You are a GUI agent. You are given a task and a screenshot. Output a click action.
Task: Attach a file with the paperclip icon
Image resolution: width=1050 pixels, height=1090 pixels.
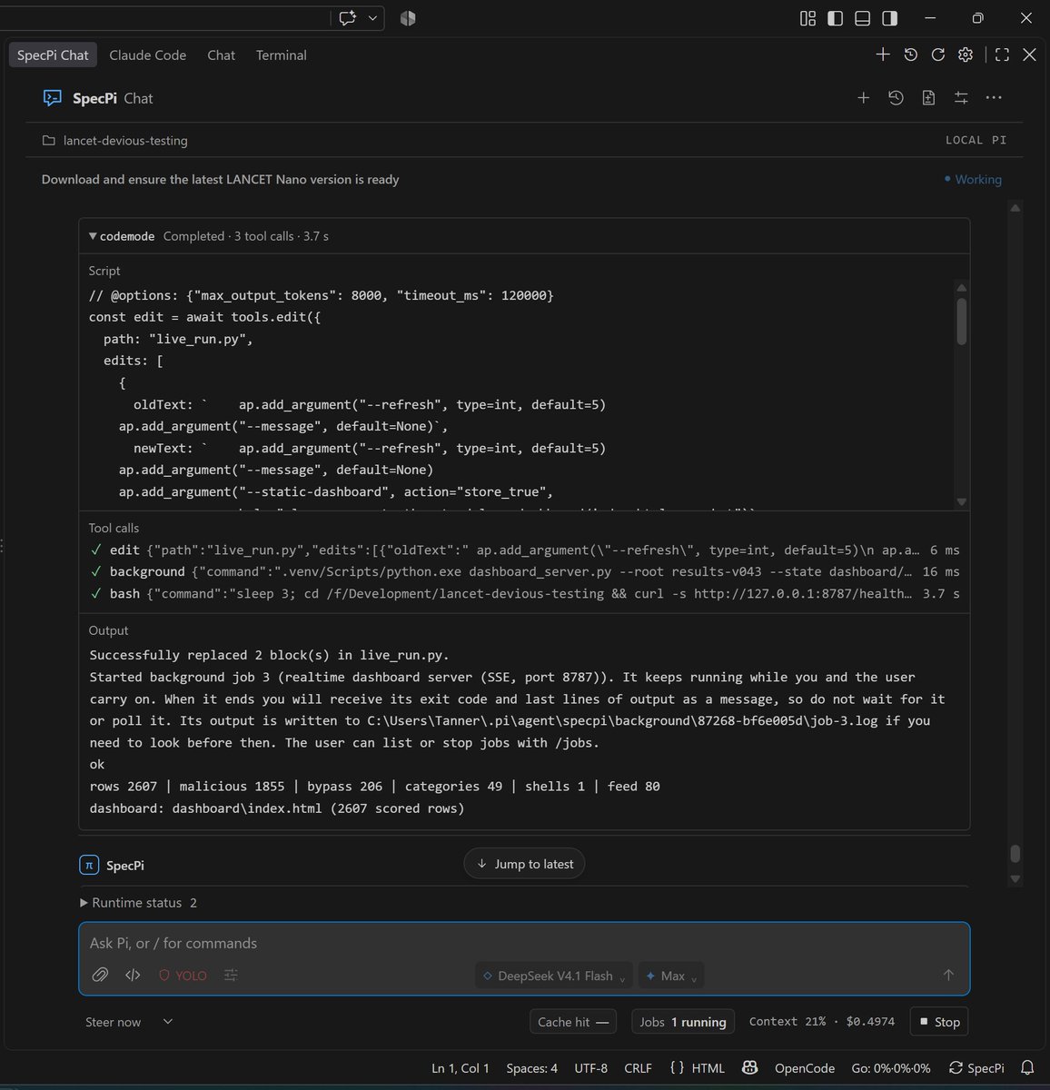[x=100, y=975]
